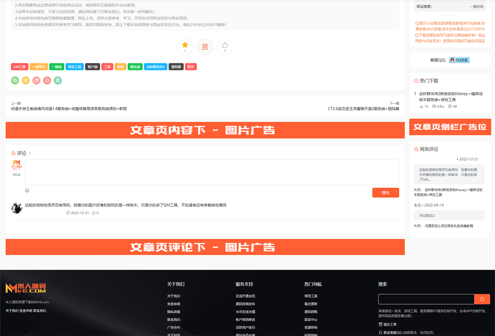Image resolution: width=495 pixels, height=336 pixels.
Task: Share via the Douban 豆 icon
Action: (x=58, y=81)
